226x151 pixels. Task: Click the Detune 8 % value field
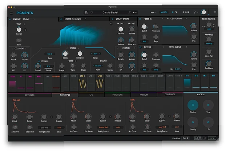[x=48, y=67]
